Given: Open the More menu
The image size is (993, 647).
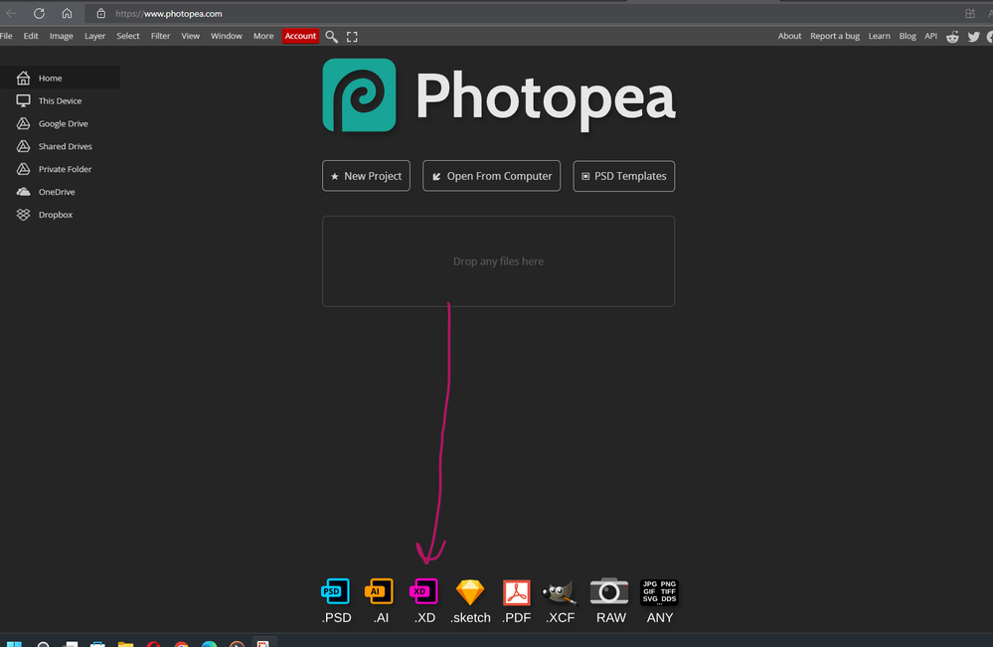Looking at the screenshot, I should (x=263, y=36).
